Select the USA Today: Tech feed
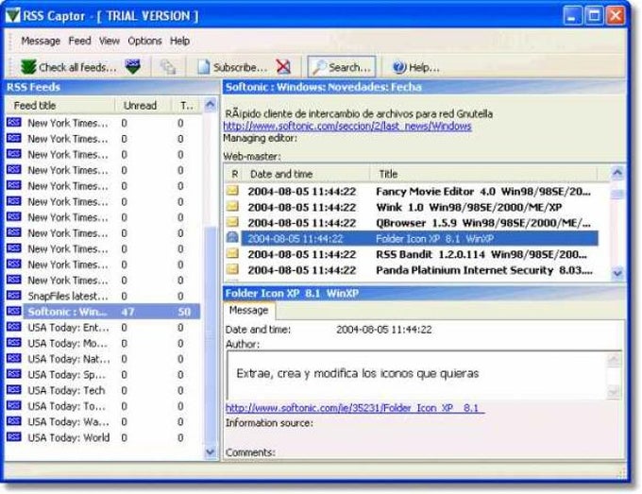642x494 pixels. [x=103, y=390]
